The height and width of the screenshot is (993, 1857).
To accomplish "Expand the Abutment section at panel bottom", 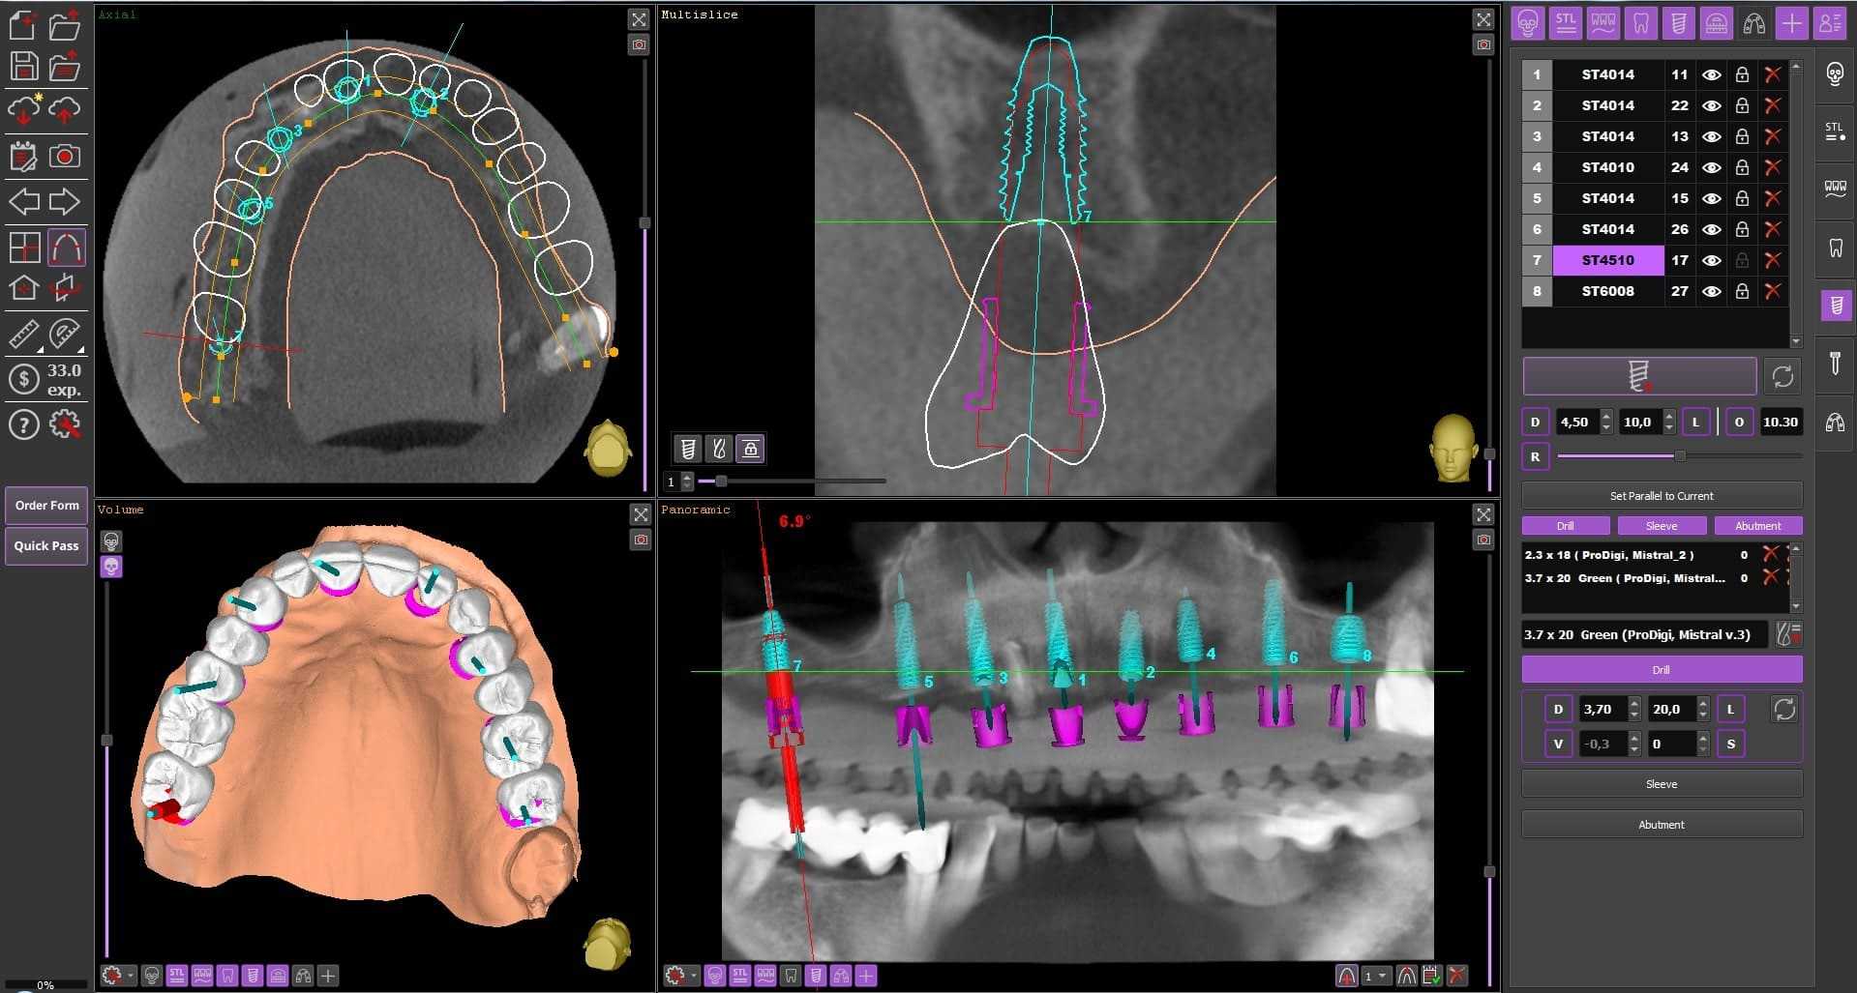I will 1661,825.
